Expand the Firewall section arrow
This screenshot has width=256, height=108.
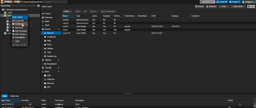coord(58,68)
